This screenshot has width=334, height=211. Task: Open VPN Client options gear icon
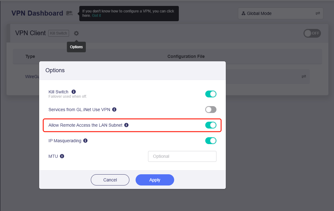coord(76,33)
